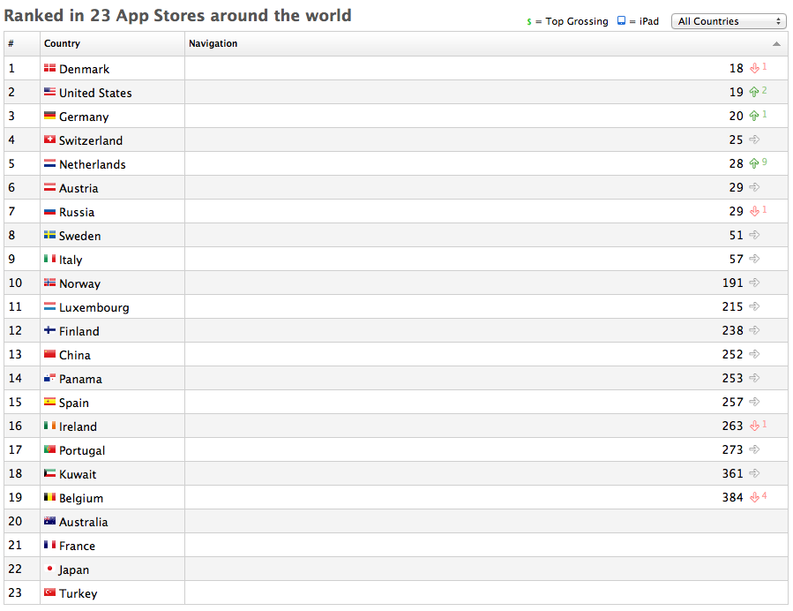
Task: Select the Germany country name
Action: (x=84, y=117)
